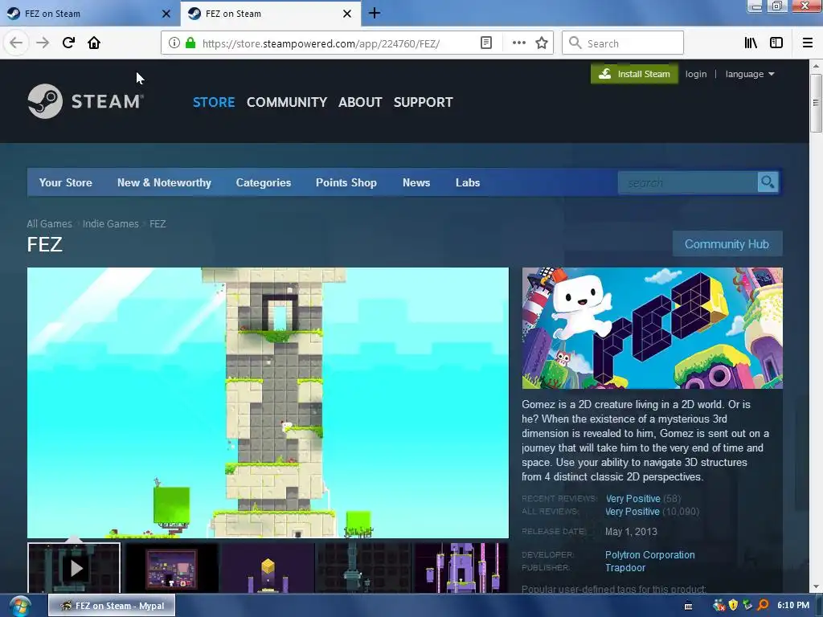Click the browser forward arrow

43,43
